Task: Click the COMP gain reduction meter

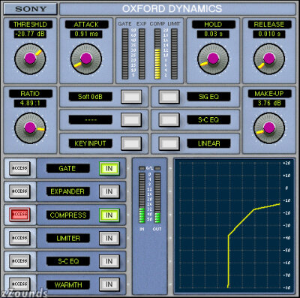Action: click(157, 54)
